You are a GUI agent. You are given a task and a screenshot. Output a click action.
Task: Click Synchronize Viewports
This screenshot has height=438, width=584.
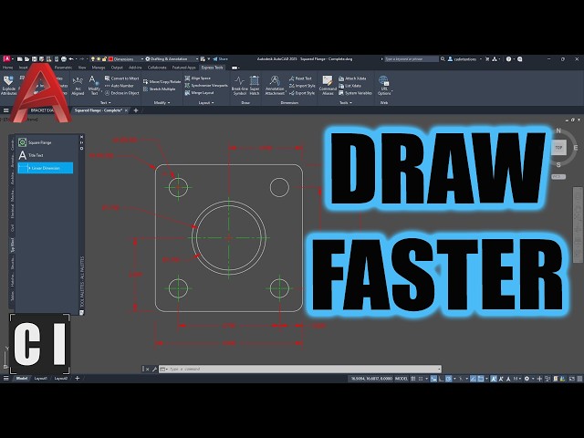pyautogui.click(x=206, y=85)
